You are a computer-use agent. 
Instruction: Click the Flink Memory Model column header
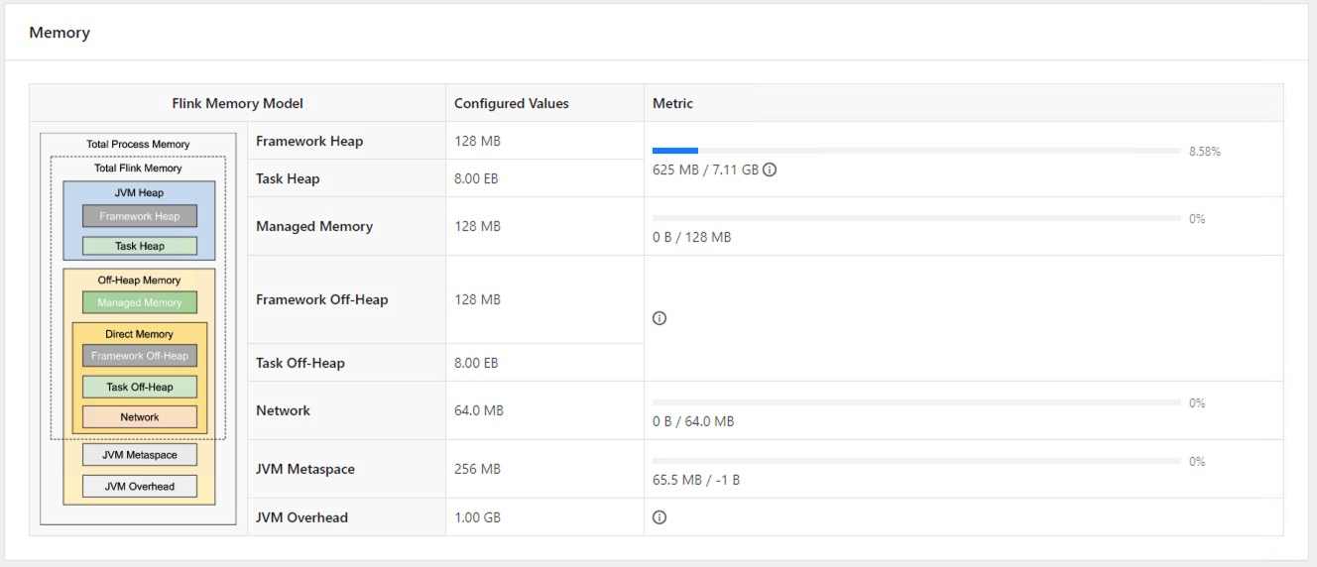(238, 103)
